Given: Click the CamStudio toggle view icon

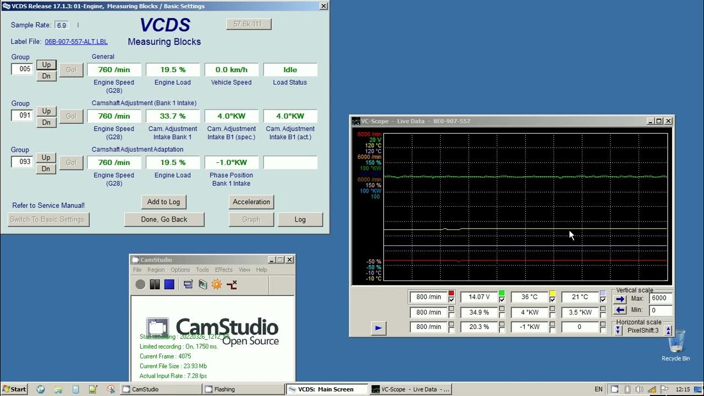Looking at the screenshot, I should click(188, 284).
